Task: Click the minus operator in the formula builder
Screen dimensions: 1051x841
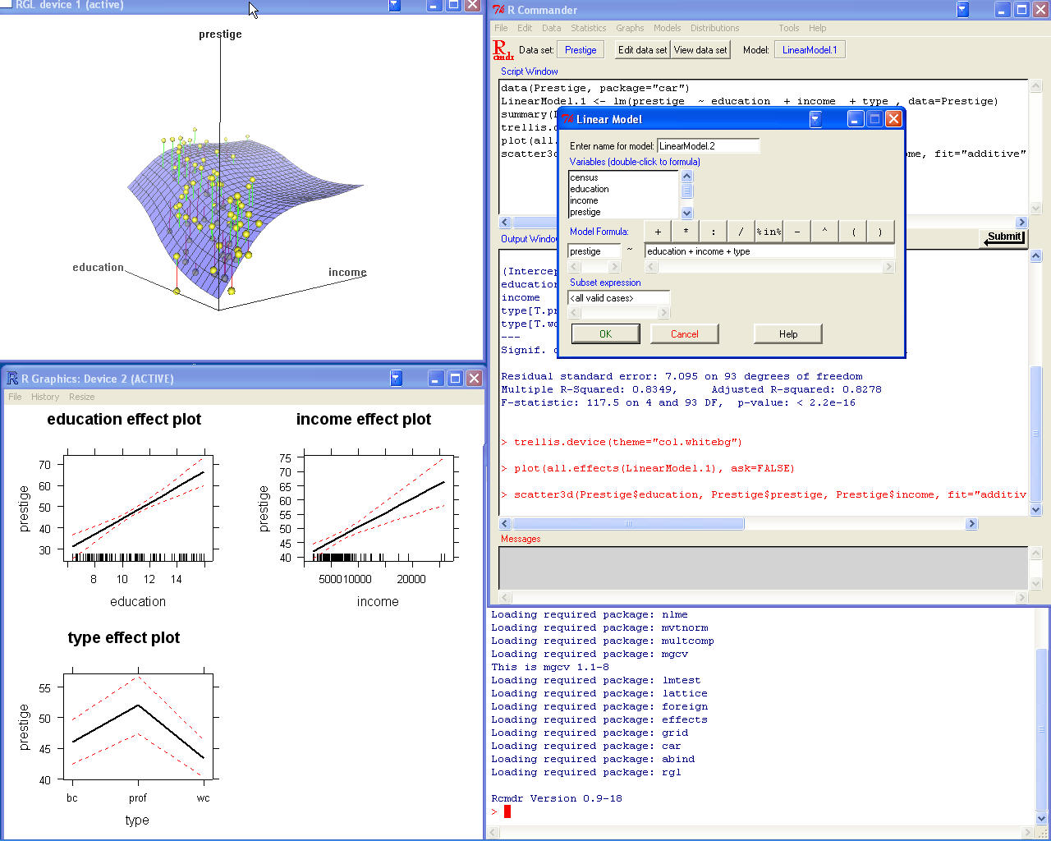Action: click(x=796, y=232)
